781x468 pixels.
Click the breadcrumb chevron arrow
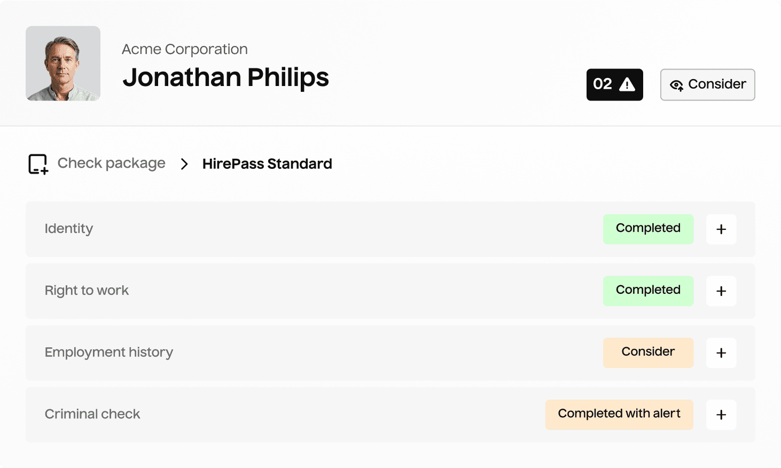[184, 164]
